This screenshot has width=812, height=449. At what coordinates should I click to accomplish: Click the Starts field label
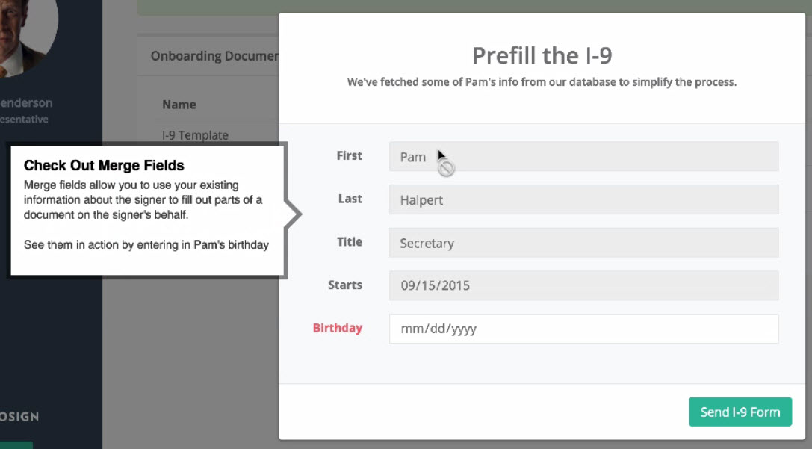pyautogui.click(x=344, y=285)
